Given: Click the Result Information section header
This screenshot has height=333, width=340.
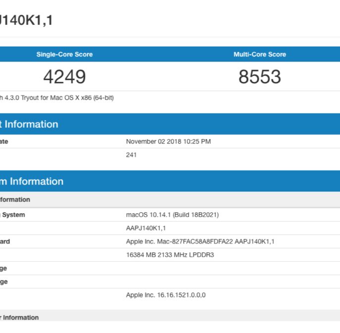Looking at the screenshot, I should (x=30, y=124).
